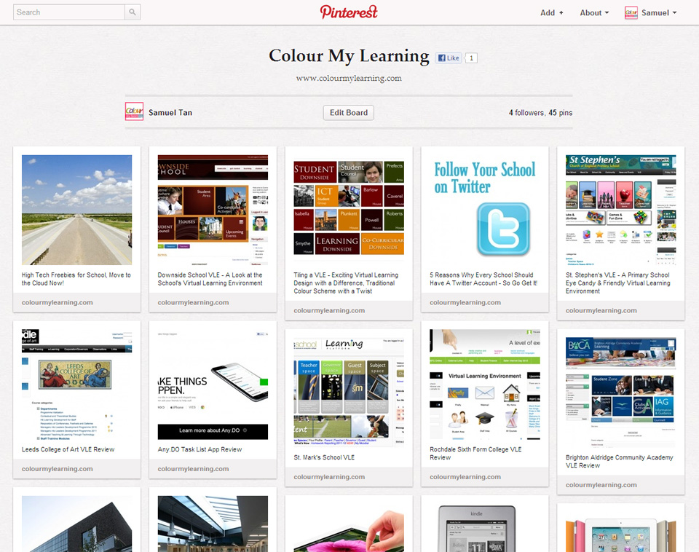Viewport: 699px width, 552px height.
Task: Click the search magnifier icon
Action: [133, 12]
